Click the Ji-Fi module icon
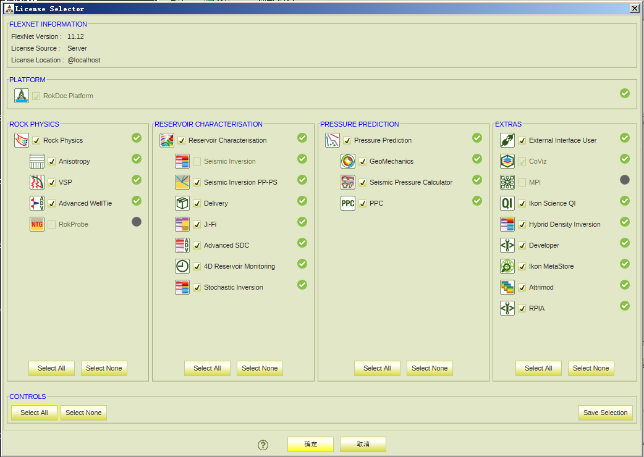The width and height of the screenshot is (644, 457). [x=182, y=224]
